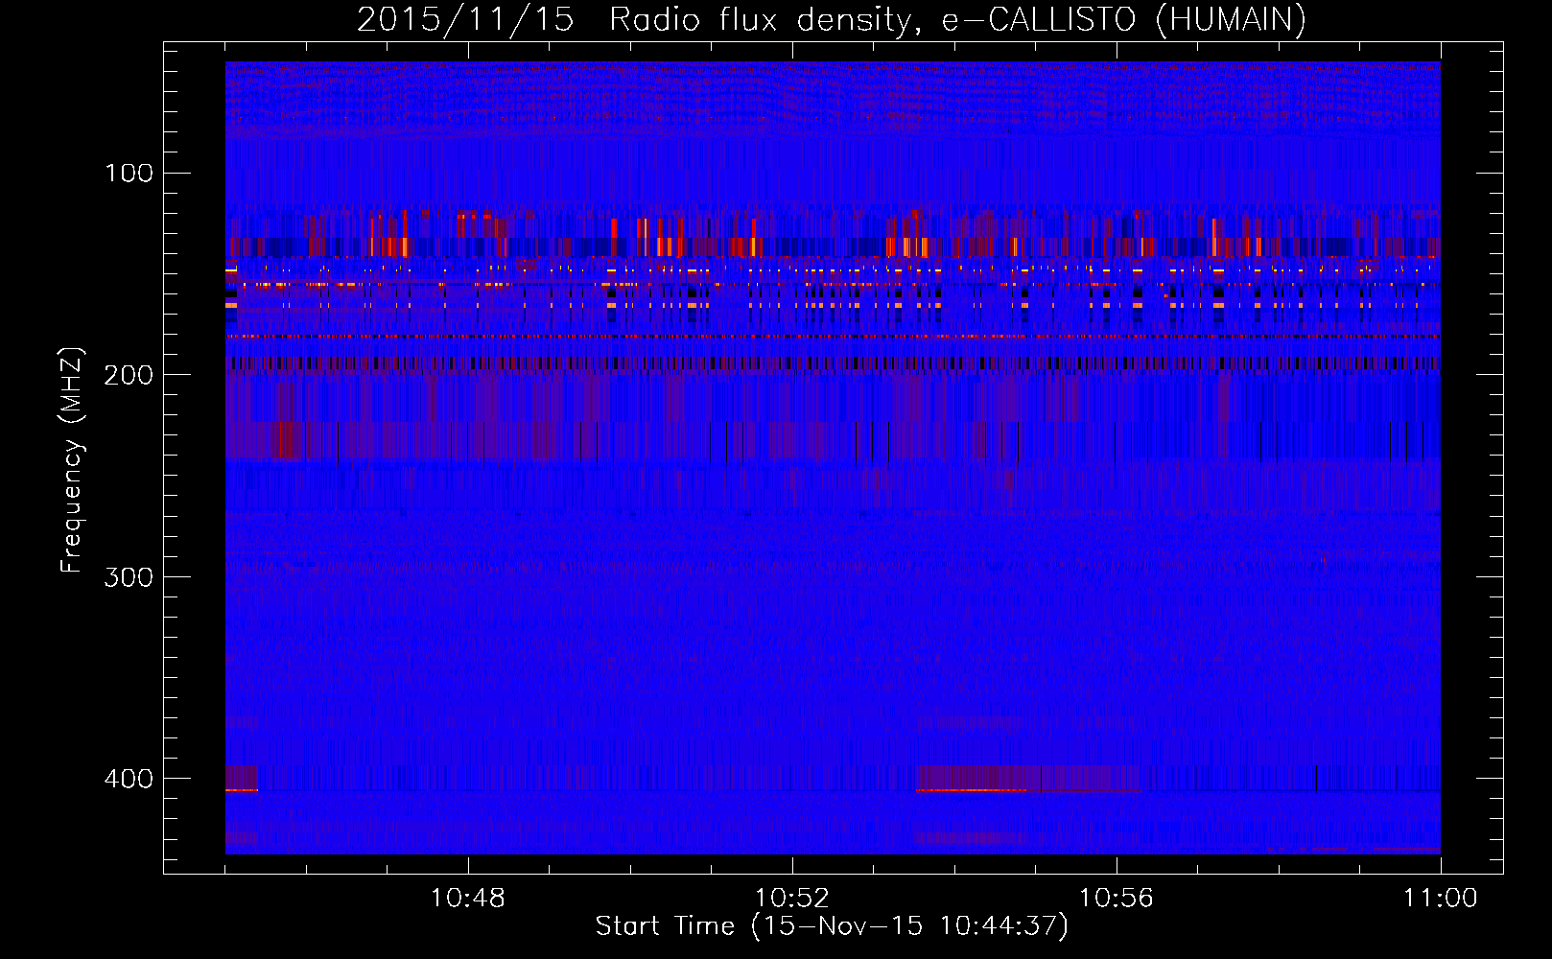Click the Frequency (MHZ) axis label
The width and height of the screenshot is (1552, 959).
[72, 459]
